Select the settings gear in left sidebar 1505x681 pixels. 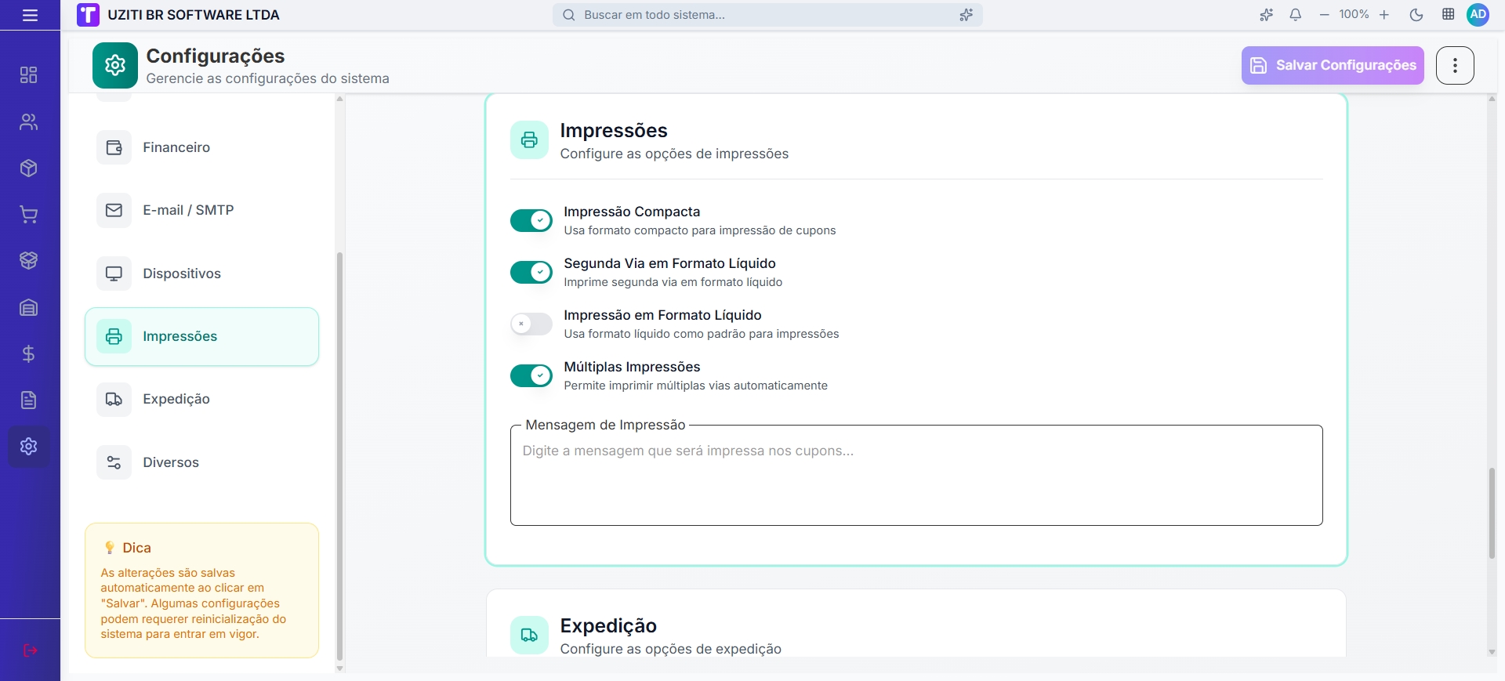point(29,446)
